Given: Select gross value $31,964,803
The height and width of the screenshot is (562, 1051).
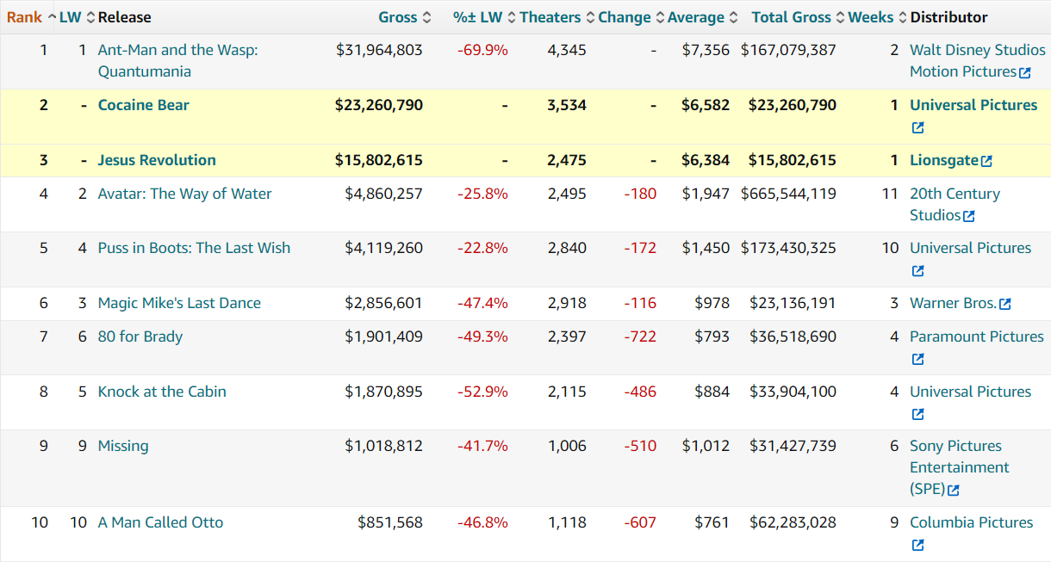Looking at the screenshot, I should click(379, 50).
